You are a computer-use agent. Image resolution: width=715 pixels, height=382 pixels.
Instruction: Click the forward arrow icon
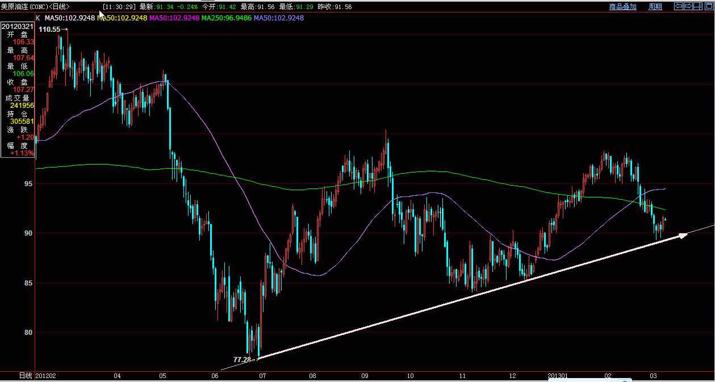coord(688,6)
